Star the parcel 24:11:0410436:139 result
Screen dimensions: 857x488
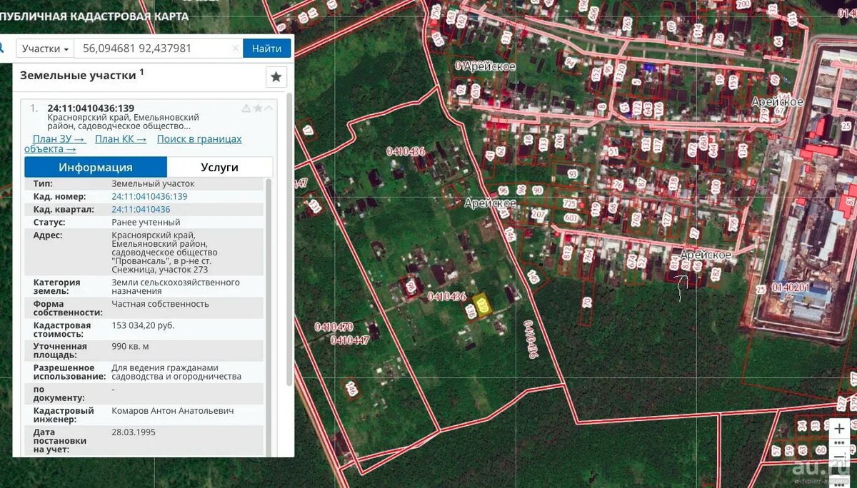(x=257, y=108)
